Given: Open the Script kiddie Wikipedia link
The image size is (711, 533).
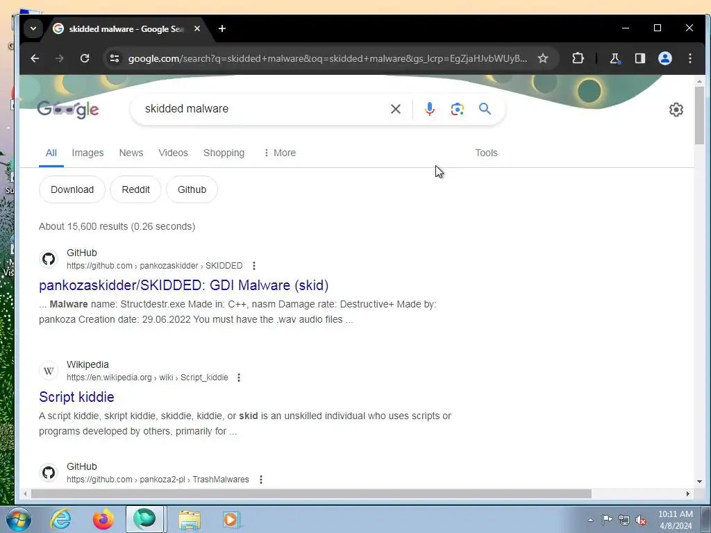Looking at the screenshot, I should coord(76,397).
